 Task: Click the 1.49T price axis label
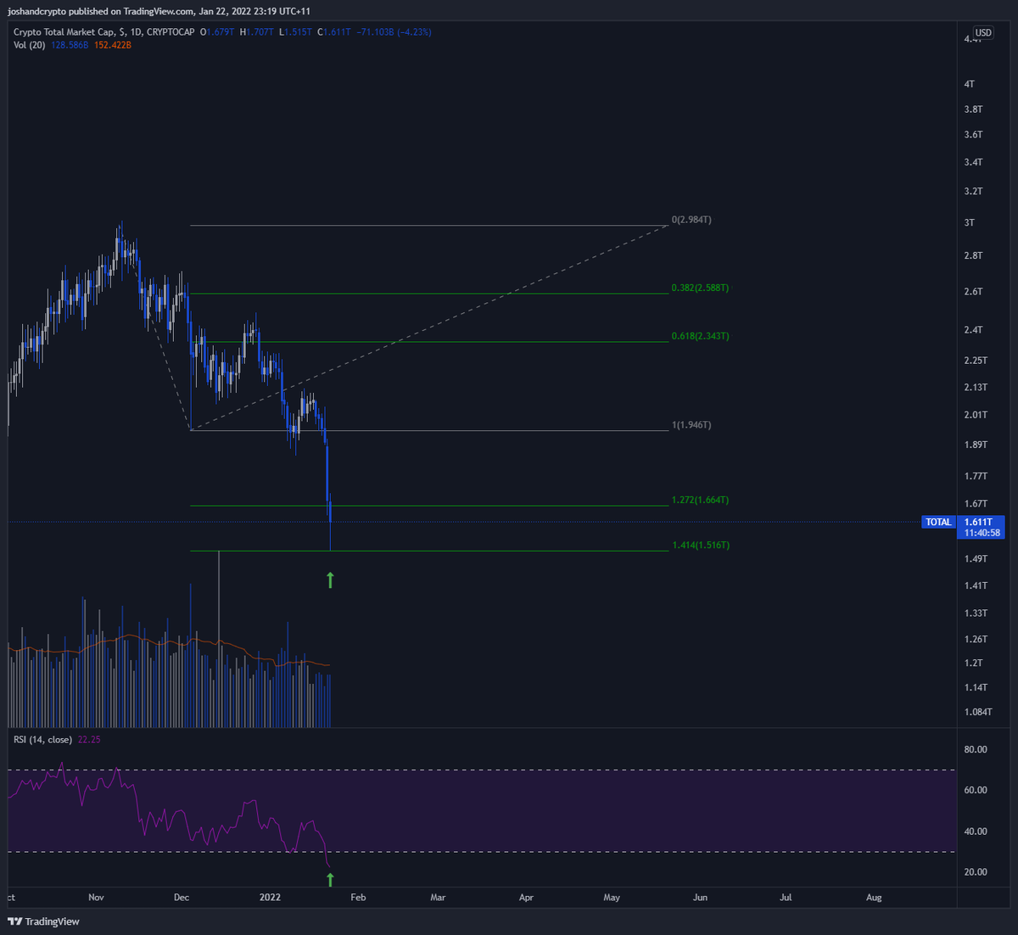976,559
